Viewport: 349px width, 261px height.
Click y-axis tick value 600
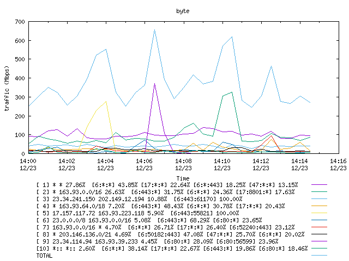[20, 41]
